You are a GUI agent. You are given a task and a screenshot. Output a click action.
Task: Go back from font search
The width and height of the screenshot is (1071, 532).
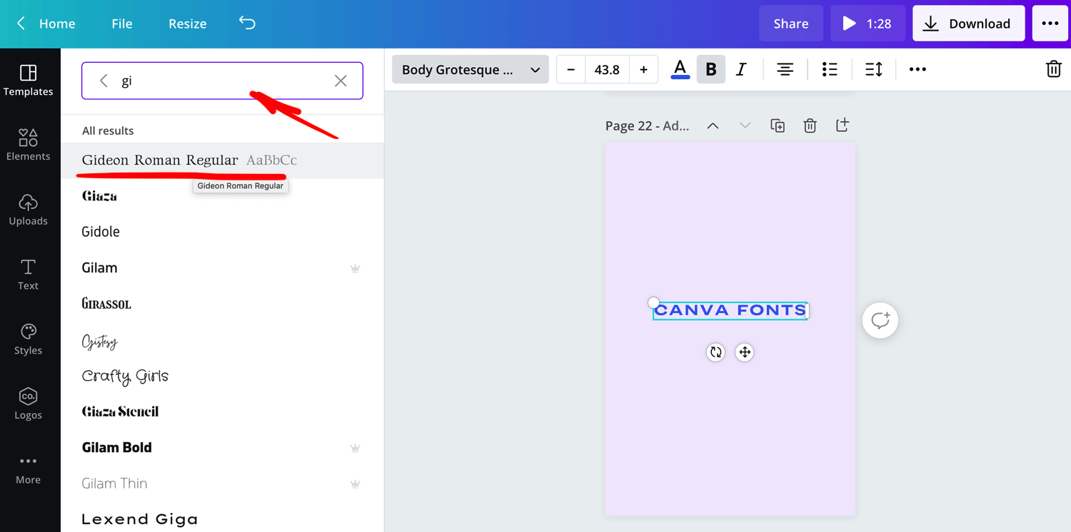coord(104,81)
